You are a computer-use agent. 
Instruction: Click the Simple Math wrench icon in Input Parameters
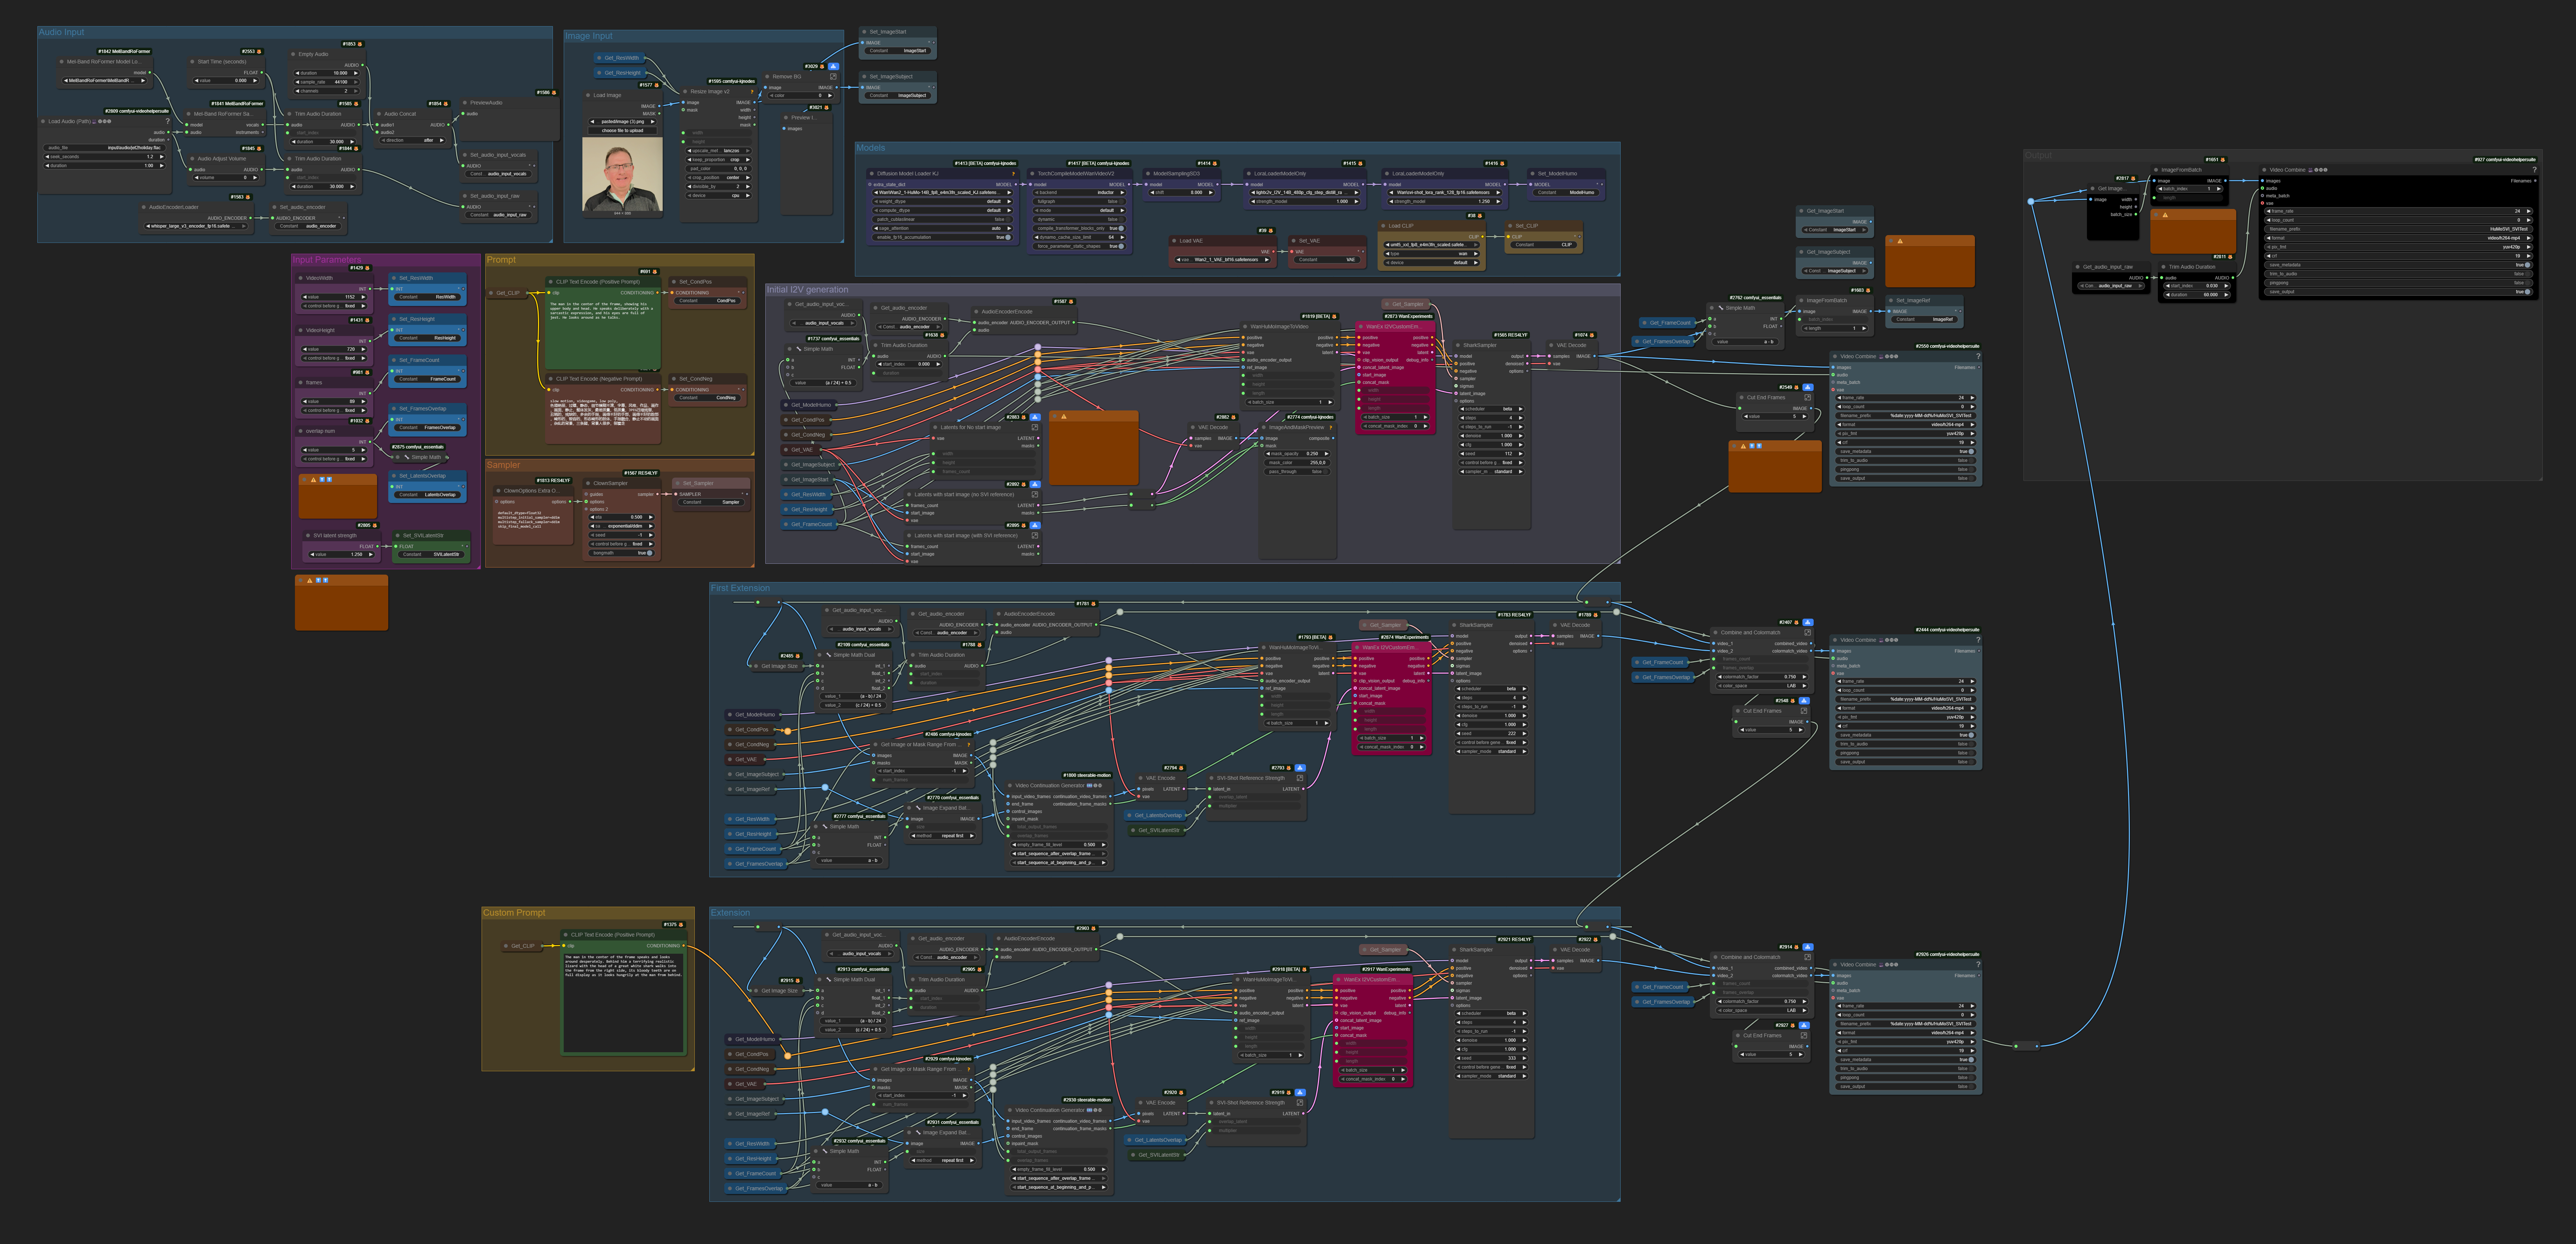coord(406,457)
